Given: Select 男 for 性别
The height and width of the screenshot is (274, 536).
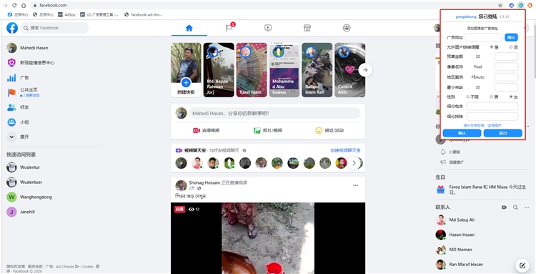Looking at the screenshot, I should pos(492,97).
